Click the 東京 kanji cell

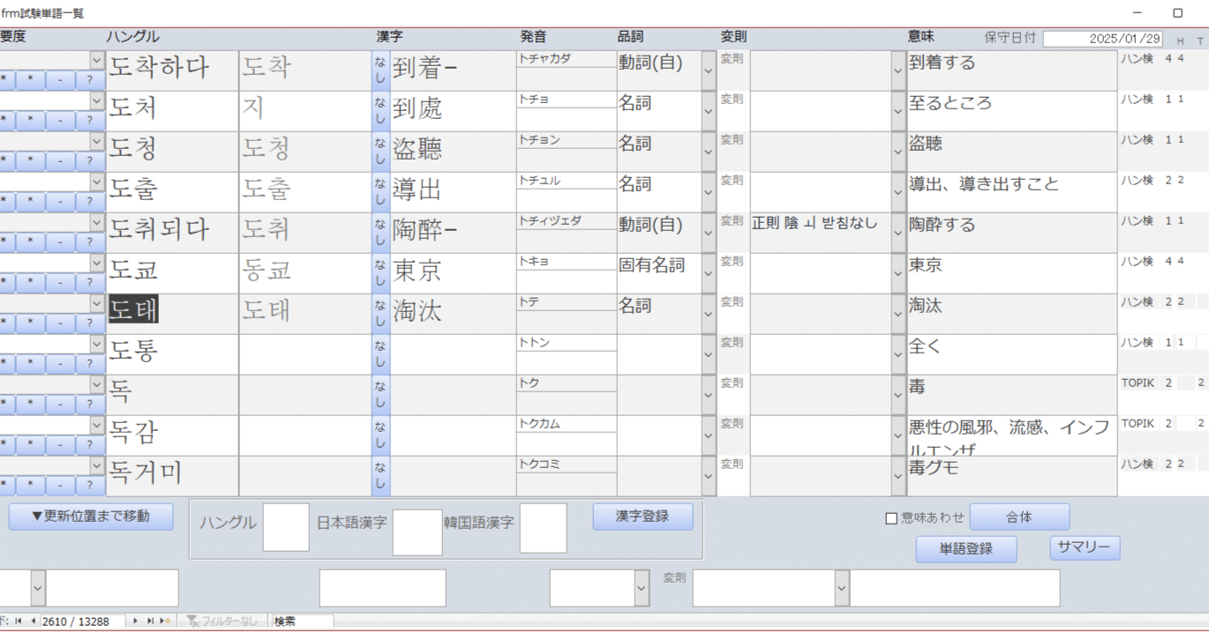pyautogui.click(x=453, y=273)
